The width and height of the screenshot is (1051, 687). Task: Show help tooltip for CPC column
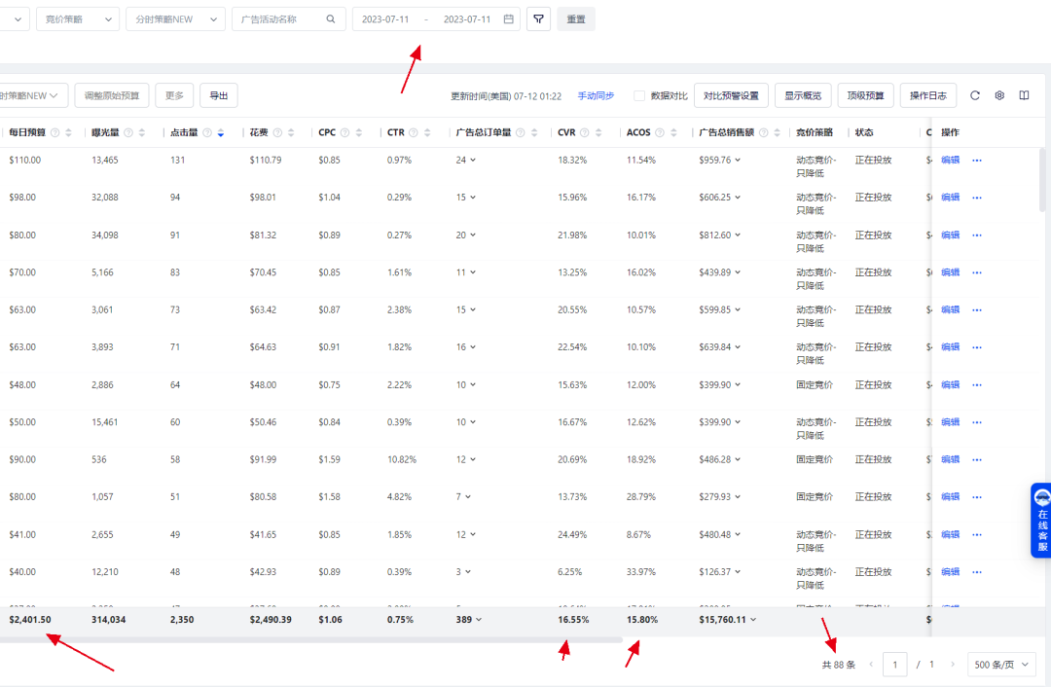[344, 132]
